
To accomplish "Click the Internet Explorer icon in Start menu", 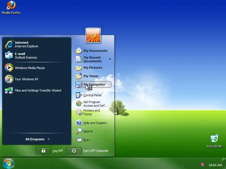I will pyautogui.click(x=9, y=44).
